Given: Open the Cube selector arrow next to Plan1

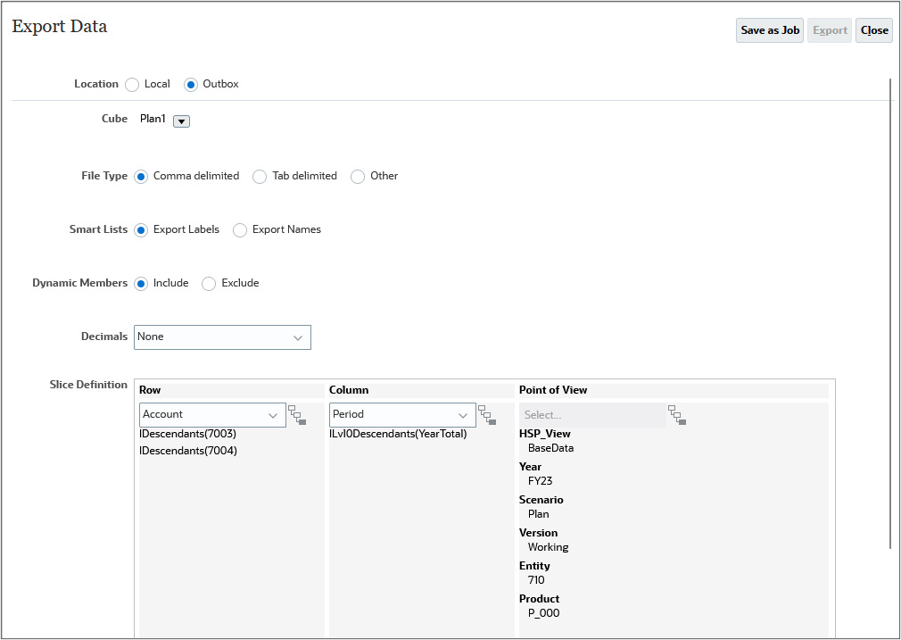Looking at the screenshot, I should pos(181,121).
